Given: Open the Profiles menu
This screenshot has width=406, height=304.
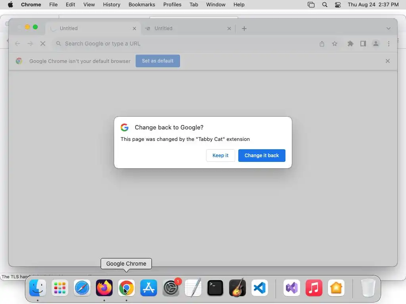Looking at the screenshot, I should click(x=172, y=5).
